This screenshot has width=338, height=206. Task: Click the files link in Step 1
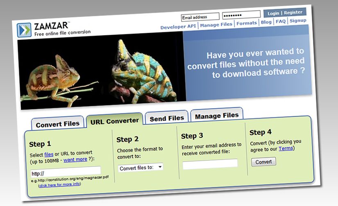(x=49, y=154)
